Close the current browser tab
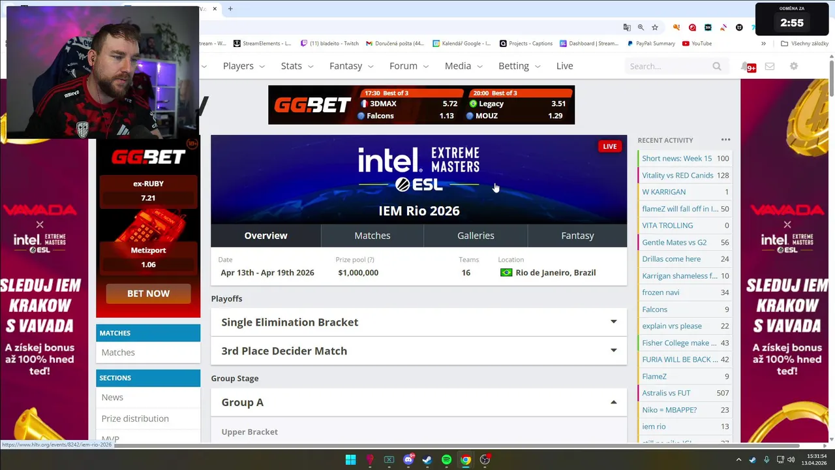The width and height of the screenshot is (835, 470). click(215, 8)
